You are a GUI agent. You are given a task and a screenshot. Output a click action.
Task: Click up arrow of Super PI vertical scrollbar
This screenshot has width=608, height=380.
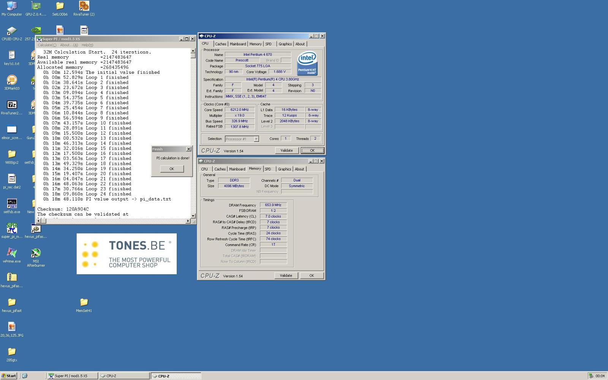[193, 51]
